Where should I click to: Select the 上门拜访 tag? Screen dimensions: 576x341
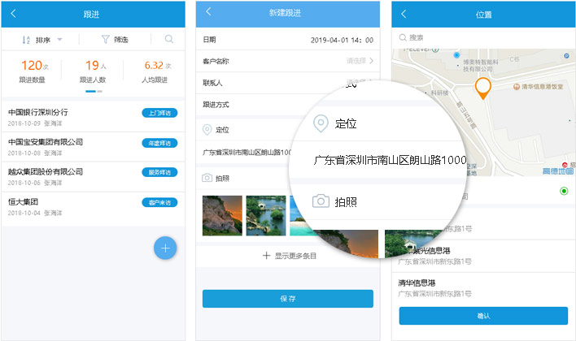tap(159, 113)
